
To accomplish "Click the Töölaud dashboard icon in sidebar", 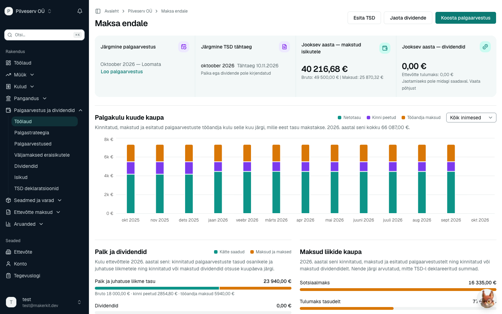I will click(x=8, y=63).
